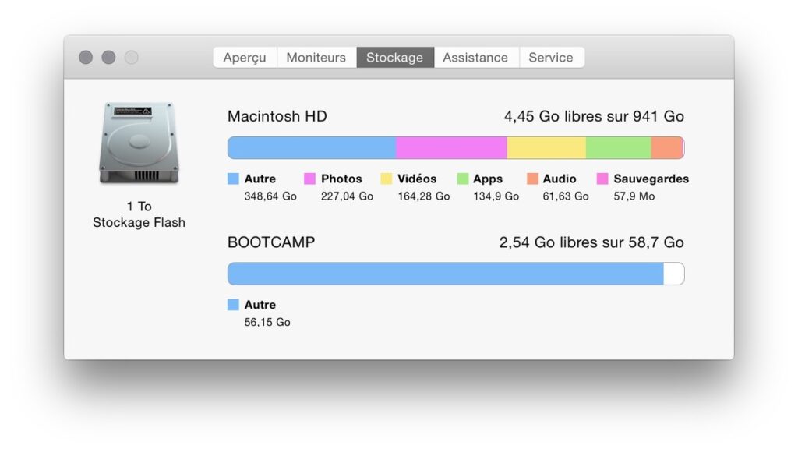Click the blue BOOTCAMP usage bar
This screenshot has height=449, width=798.
445,274
